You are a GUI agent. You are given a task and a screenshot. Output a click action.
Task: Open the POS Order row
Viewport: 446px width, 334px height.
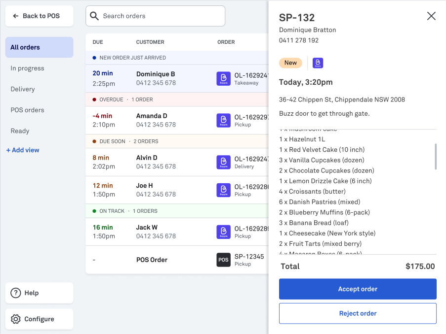177,260
